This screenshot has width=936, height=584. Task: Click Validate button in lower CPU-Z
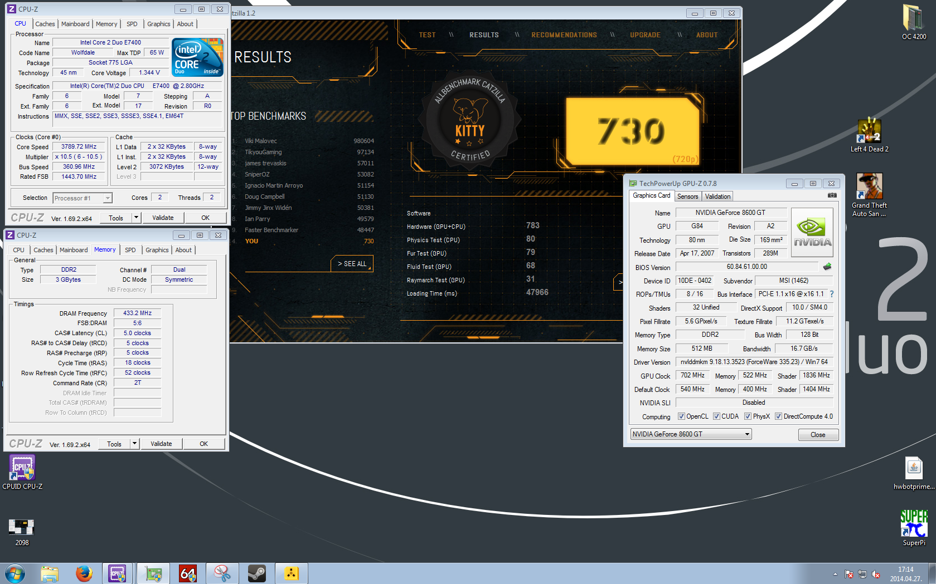pos(161,444)
